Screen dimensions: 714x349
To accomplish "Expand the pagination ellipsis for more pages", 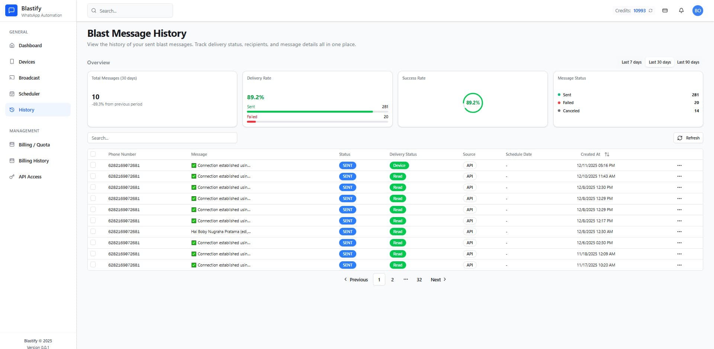I will [406, 279].
